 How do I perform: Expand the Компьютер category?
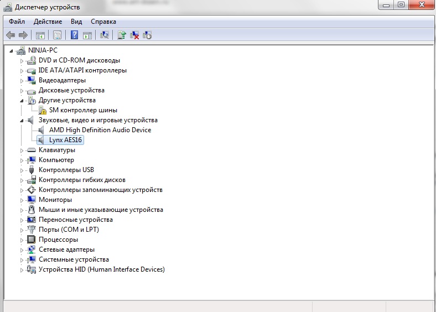pos(22,160)
